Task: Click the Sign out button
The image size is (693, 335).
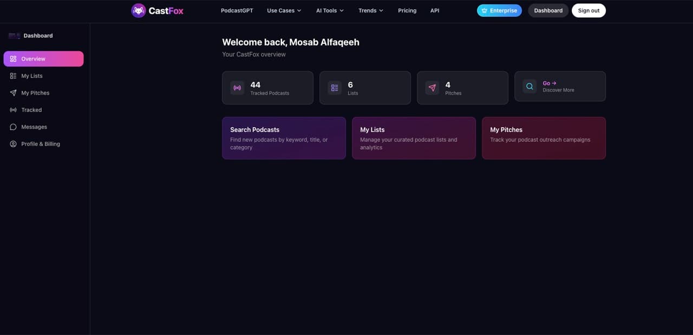Action: tap(589, 11)
